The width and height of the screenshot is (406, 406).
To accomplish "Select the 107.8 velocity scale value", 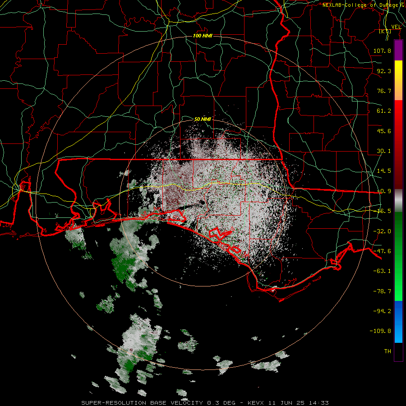I will (382, 51).
